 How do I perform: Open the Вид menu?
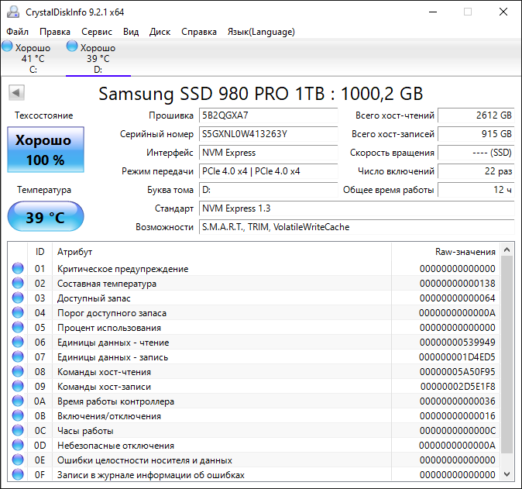[x=131, y=32]
